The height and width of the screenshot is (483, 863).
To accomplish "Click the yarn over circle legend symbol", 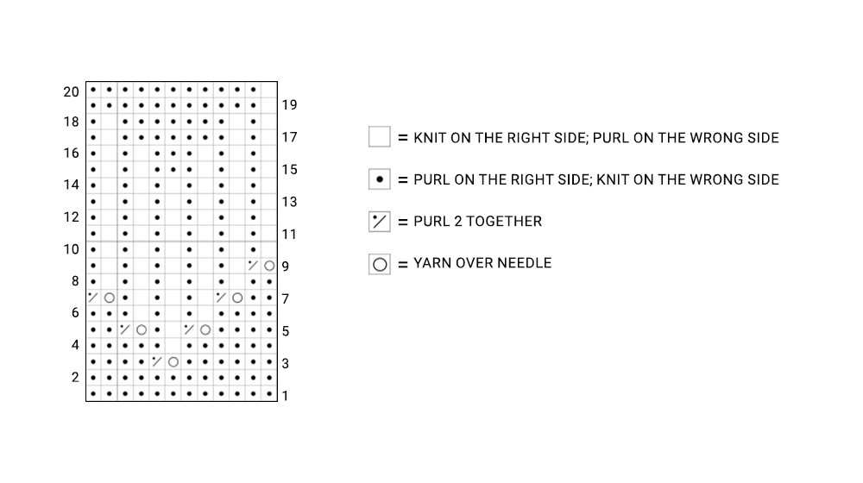I will (x=380, y=264).
